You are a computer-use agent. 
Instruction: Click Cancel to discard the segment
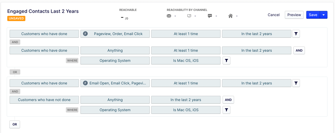274,15
